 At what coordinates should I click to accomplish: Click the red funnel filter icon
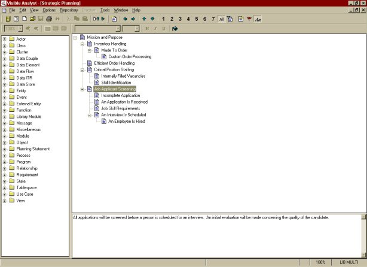(249, 19)
